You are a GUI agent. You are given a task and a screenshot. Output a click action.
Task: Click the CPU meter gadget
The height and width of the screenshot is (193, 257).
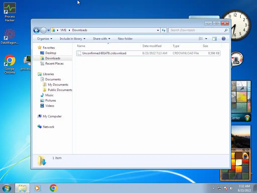[236, 59]
